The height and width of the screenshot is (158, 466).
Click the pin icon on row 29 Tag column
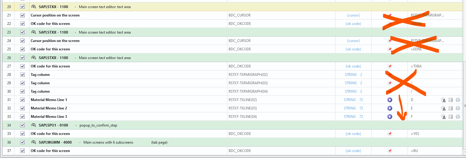coord(389,83)
